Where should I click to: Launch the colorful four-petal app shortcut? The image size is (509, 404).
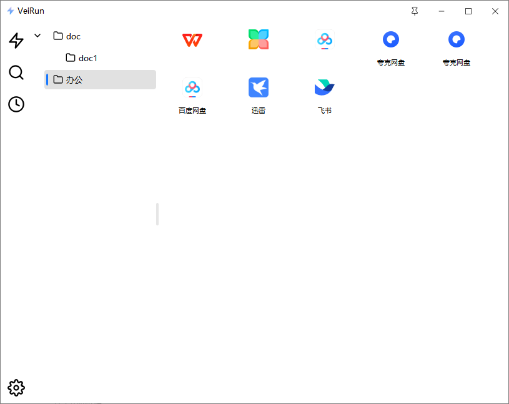[259, 39]
